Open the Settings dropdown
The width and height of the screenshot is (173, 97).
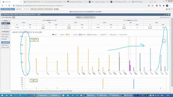coord(79,17)
